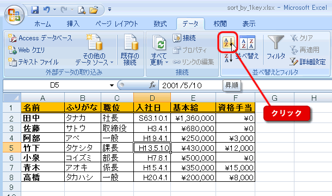
Task: Click the クリア filter command
Action: (302, 38)
